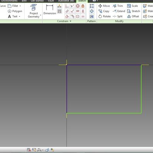Choose the Mirror pattern icon
This screenshot has width=153, height=153.
point(92,16)
